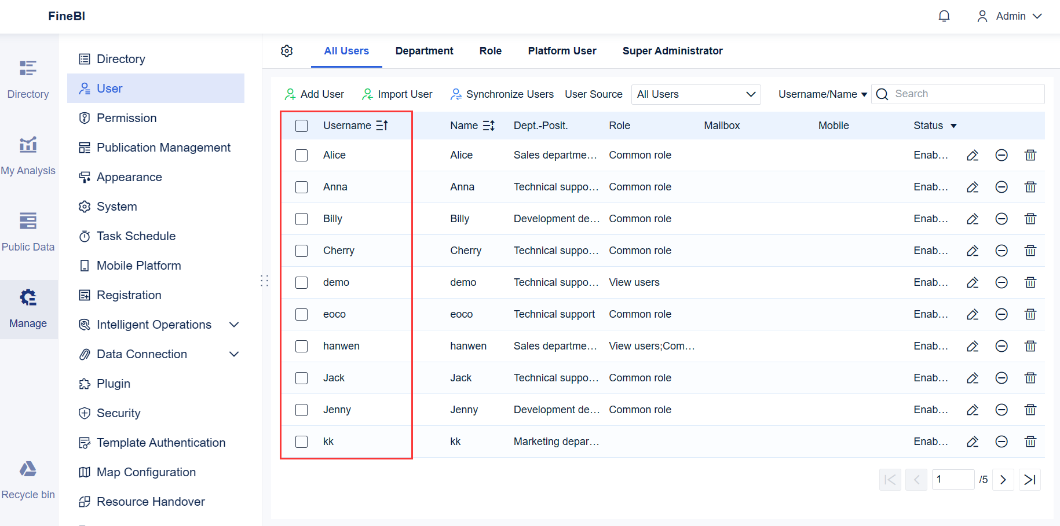Disable Jack with the minus circle icon
The image size is (1060, 526).
pos(1001,378)
